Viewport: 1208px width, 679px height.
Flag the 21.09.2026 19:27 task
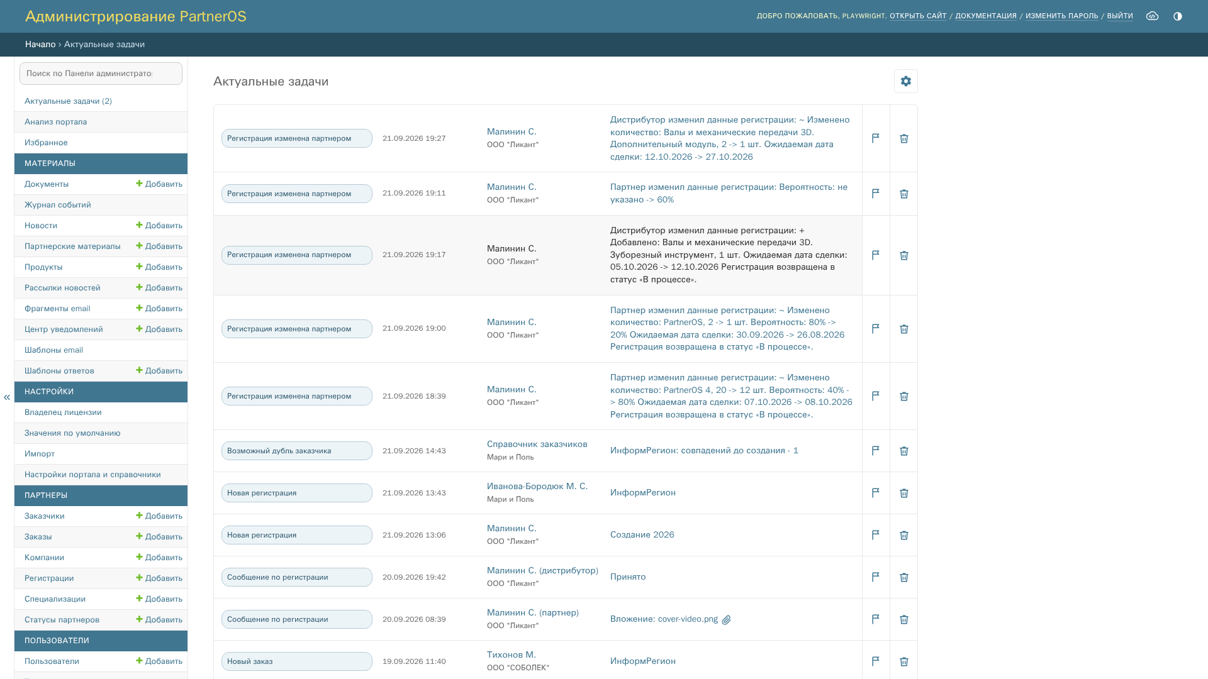coord(875,138)
